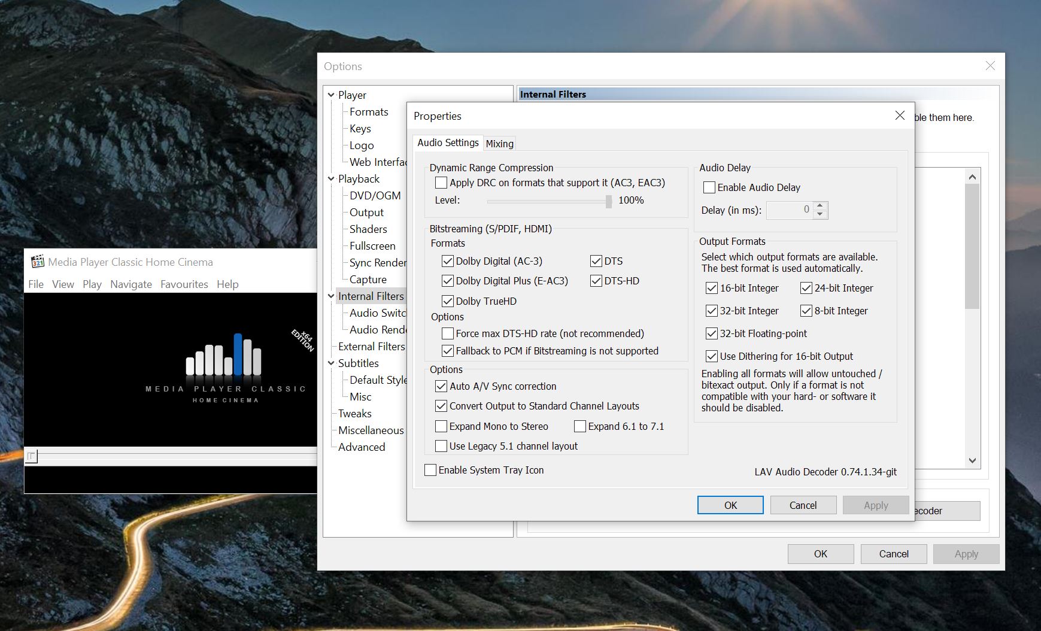
Task: Enable Expand 6.1 to 7.1
Action: [580, 426]
